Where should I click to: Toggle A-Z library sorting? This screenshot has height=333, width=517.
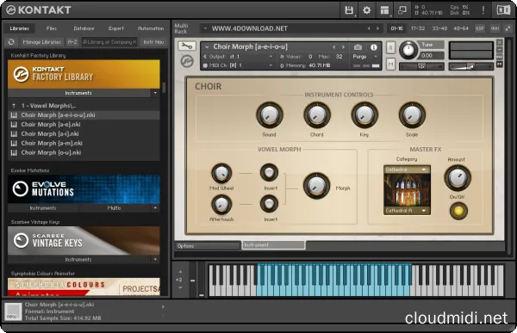pos(72,42)
